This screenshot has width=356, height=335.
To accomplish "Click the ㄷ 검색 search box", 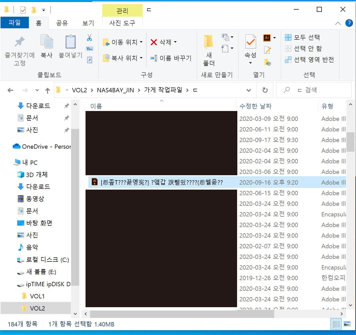I will pyautogui.click(x=314, y=90).
